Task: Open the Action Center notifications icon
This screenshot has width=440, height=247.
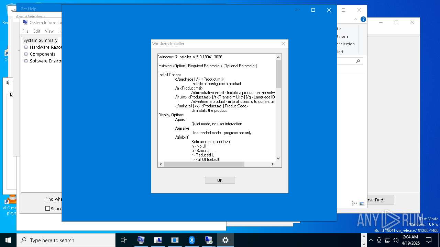Action: (x=429, y=240)
